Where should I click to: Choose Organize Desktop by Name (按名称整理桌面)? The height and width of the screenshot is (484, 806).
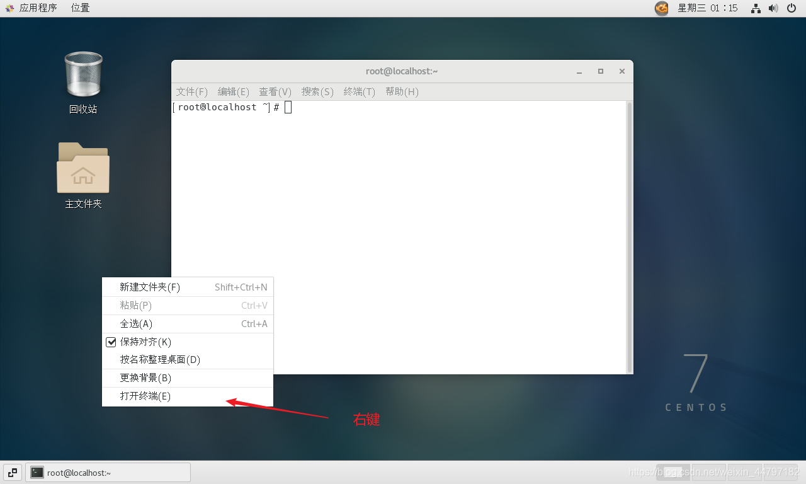[x=188, y=359]
